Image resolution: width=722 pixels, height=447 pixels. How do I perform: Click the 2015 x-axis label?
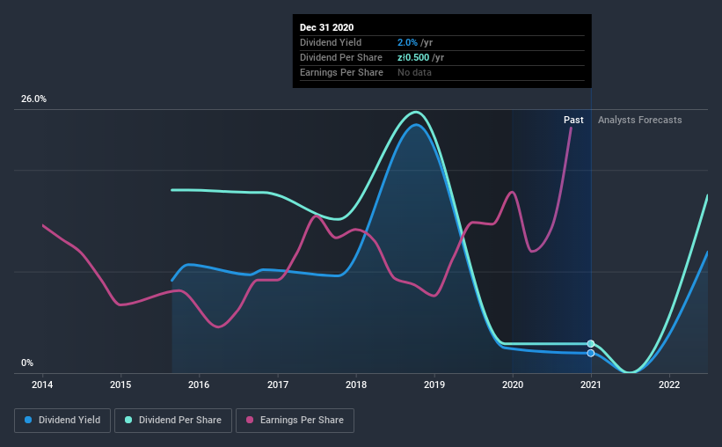click(120, 385)
